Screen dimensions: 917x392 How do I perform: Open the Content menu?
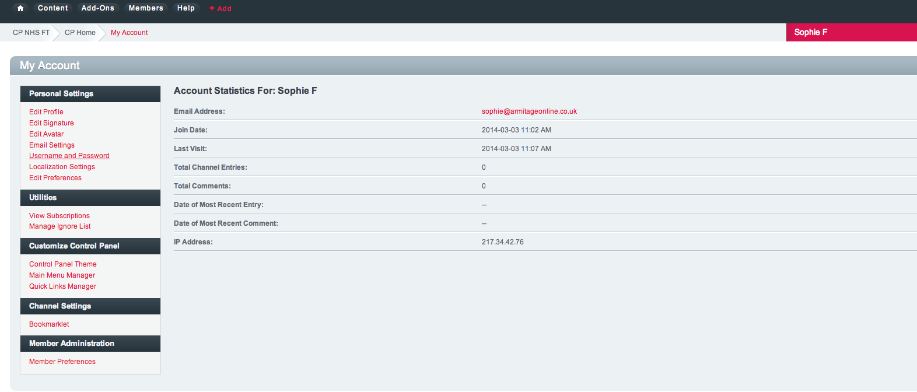click(52, 8)
